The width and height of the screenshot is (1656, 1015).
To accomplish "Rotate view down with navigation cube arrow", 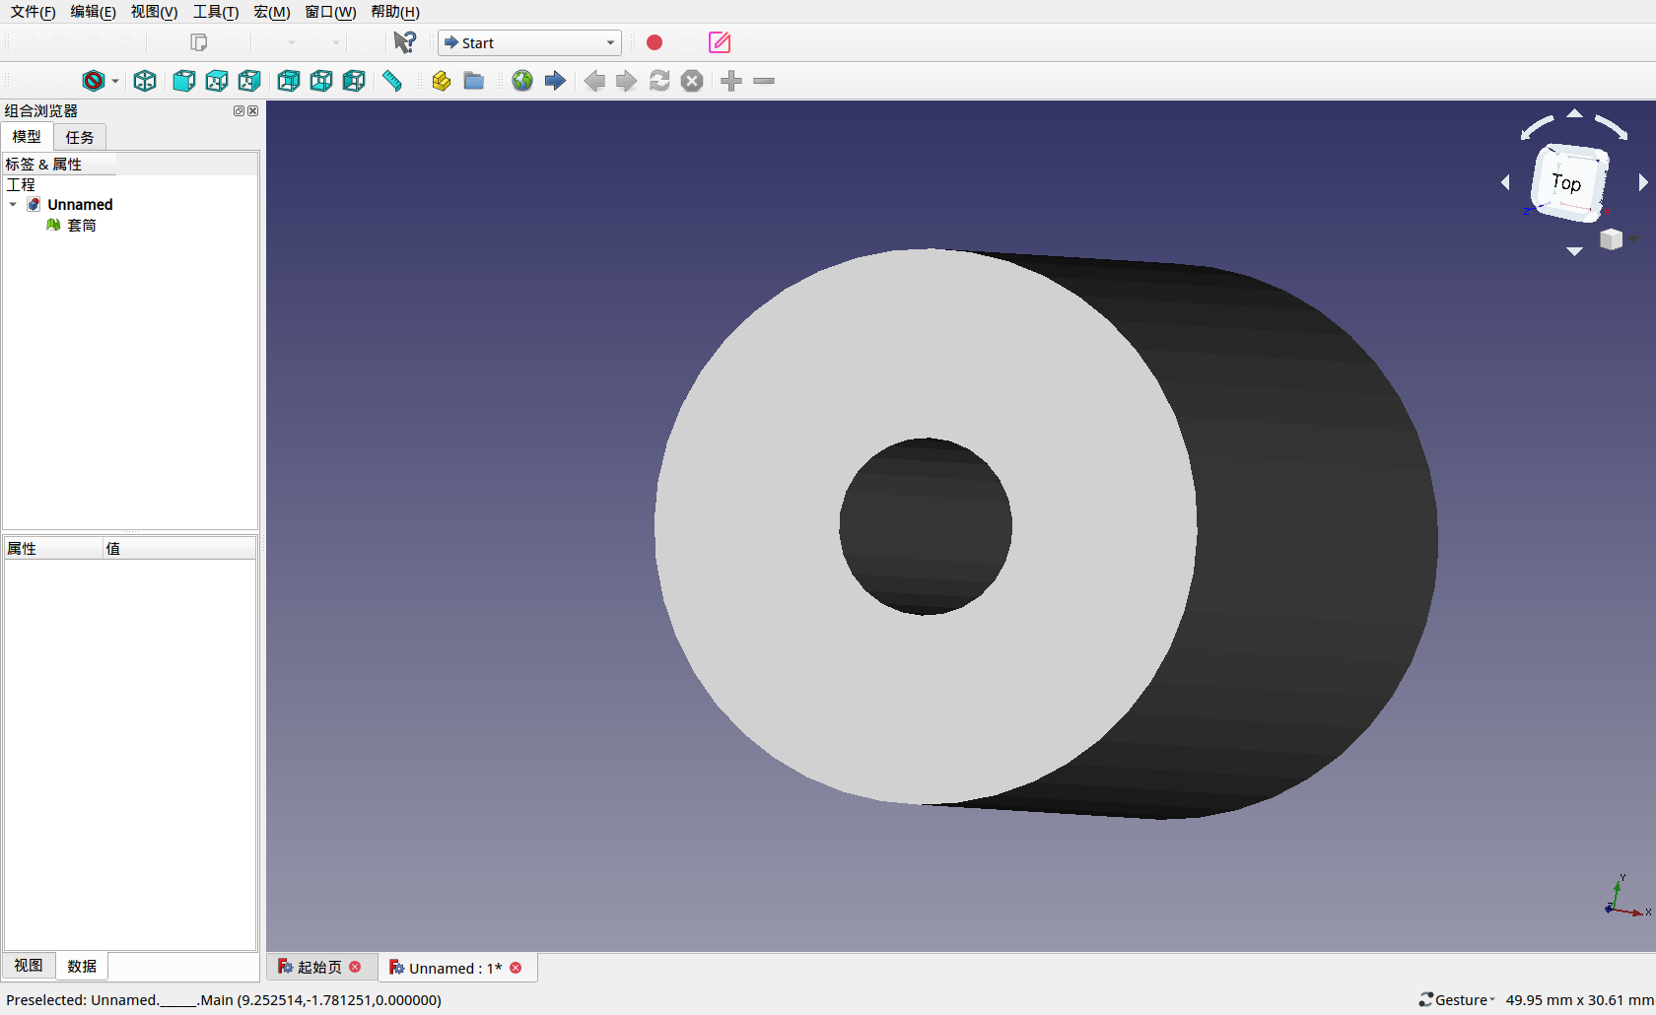I will click(1575, 251).
